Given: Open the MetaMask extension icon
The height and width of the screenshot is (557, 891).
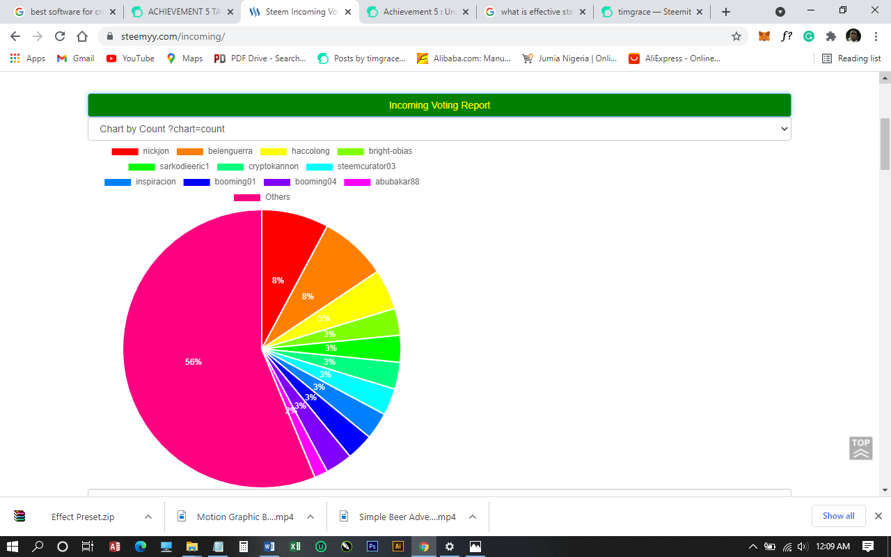Looking at the screenshot, I should (764, 35).
